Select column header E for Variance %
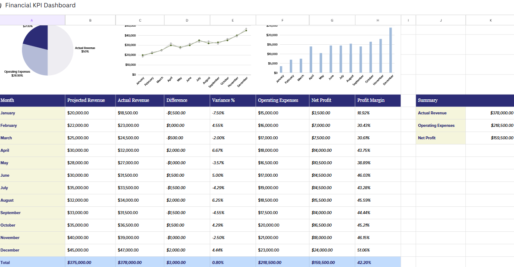Viewport: 514px width, 267px height. click(232, 20)
